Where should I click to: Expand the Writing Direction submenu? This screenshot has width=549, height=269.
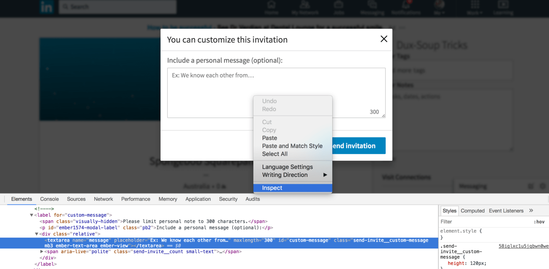click(x=293, y=175)
